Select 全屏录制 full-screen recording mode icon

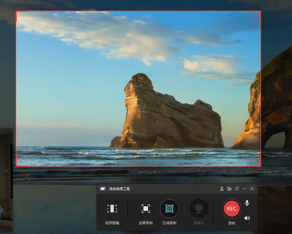(x=145, y=209)
